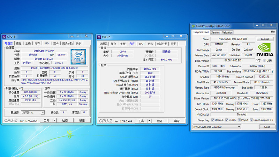Open the 关于 tab in memory CPU-Z
Image resolution: width=279 pixels, height=157 pixels.
(173, 44)
